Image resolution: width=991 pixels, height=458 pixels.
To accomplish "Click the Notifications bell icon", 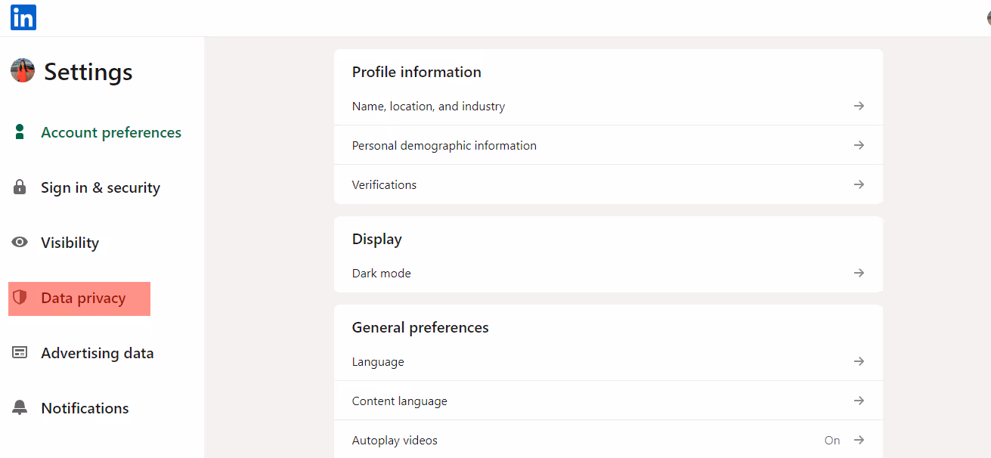I will click(x=19, y=407).
